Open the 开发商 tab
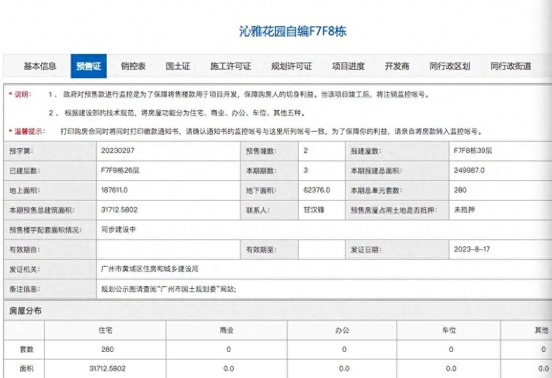Viewport: 552px width, 378px height. [x=398, y=66]
